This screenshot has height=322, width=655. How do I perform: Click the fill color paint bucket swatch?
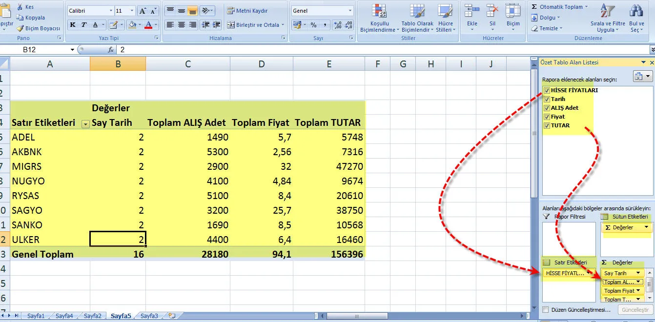click(132, 25)
